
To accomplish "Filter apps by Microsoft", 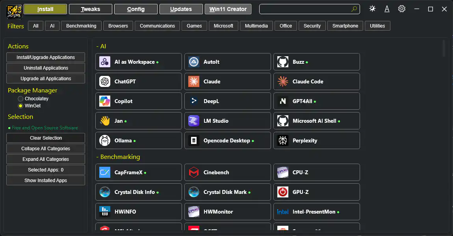I will coord(223,26).
